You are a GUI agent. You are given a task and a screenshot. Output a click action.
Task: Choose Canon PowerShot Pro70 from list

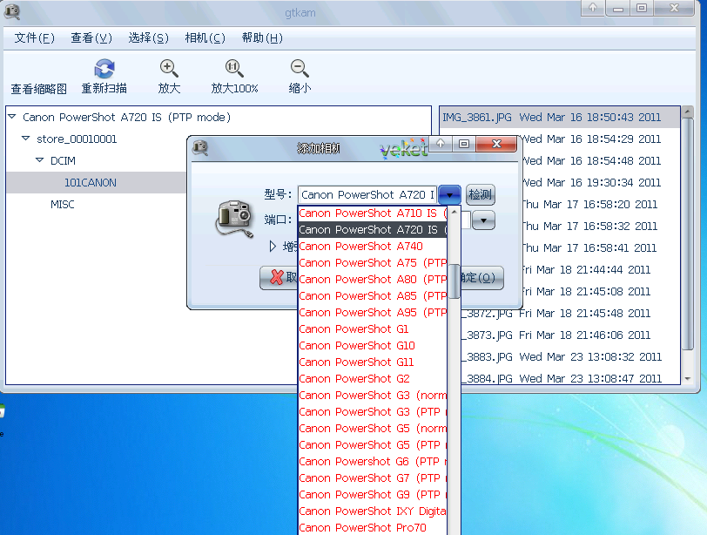373,527
